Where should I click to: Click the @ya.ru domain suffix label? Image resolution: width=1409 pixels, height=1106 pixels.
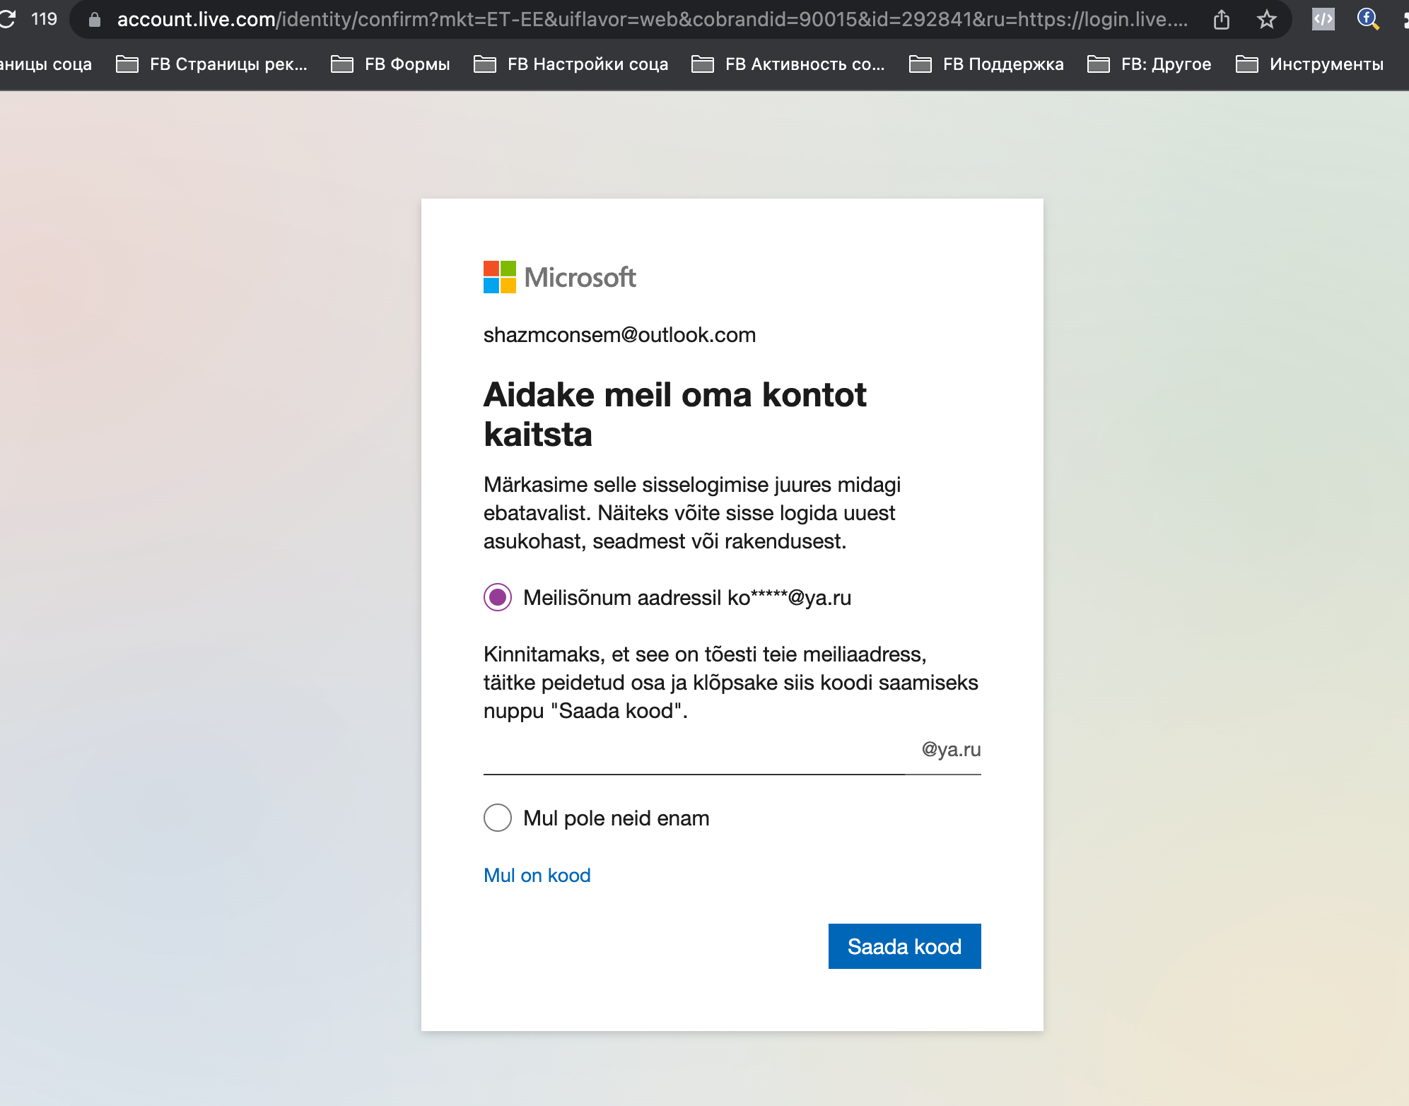point(951,750)
